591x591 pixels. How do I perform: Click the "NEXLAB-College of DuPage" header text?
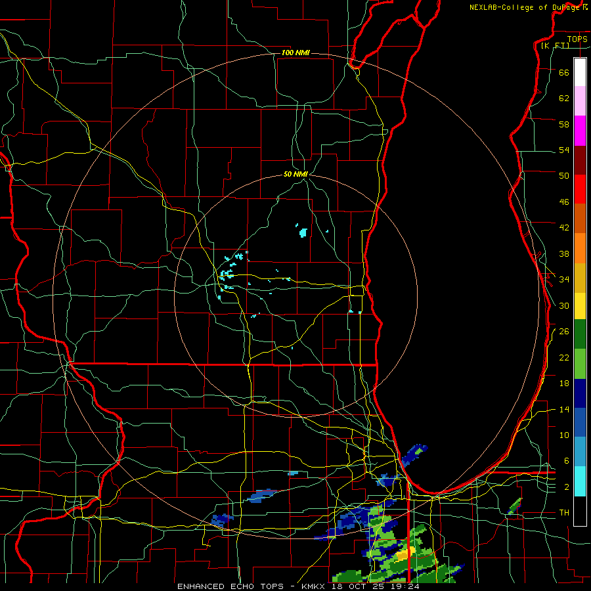pyautogui.click(x=524, y=7)
